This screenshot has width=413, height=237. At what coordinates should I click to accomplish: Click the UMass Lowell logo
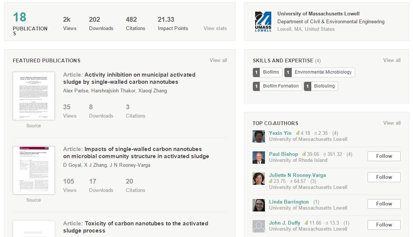(263, 21)
